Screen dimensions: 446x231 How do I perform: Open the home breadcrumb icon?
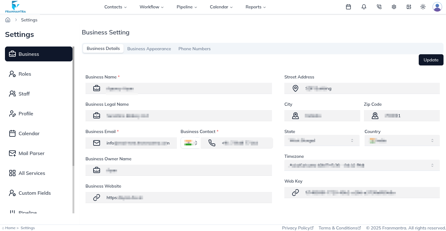click(7, 20)
